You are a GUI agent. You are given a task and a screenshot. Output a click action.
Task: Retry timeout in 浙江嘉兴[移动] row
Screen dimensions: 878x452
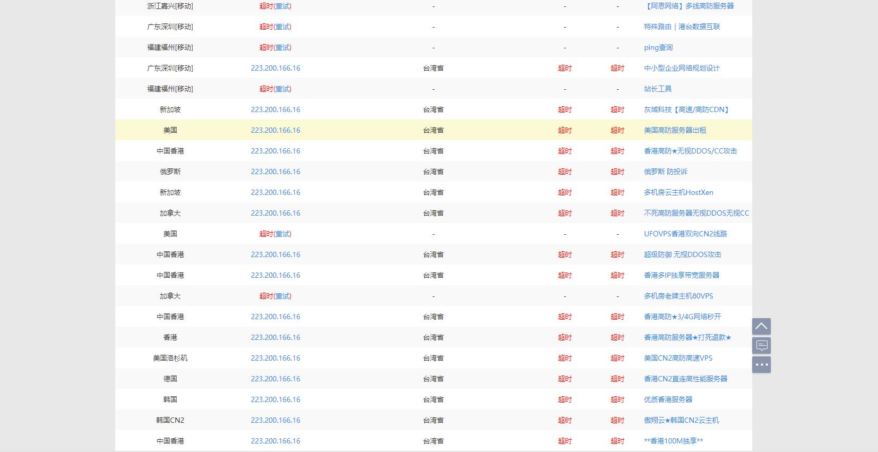[x=282, y=6]
